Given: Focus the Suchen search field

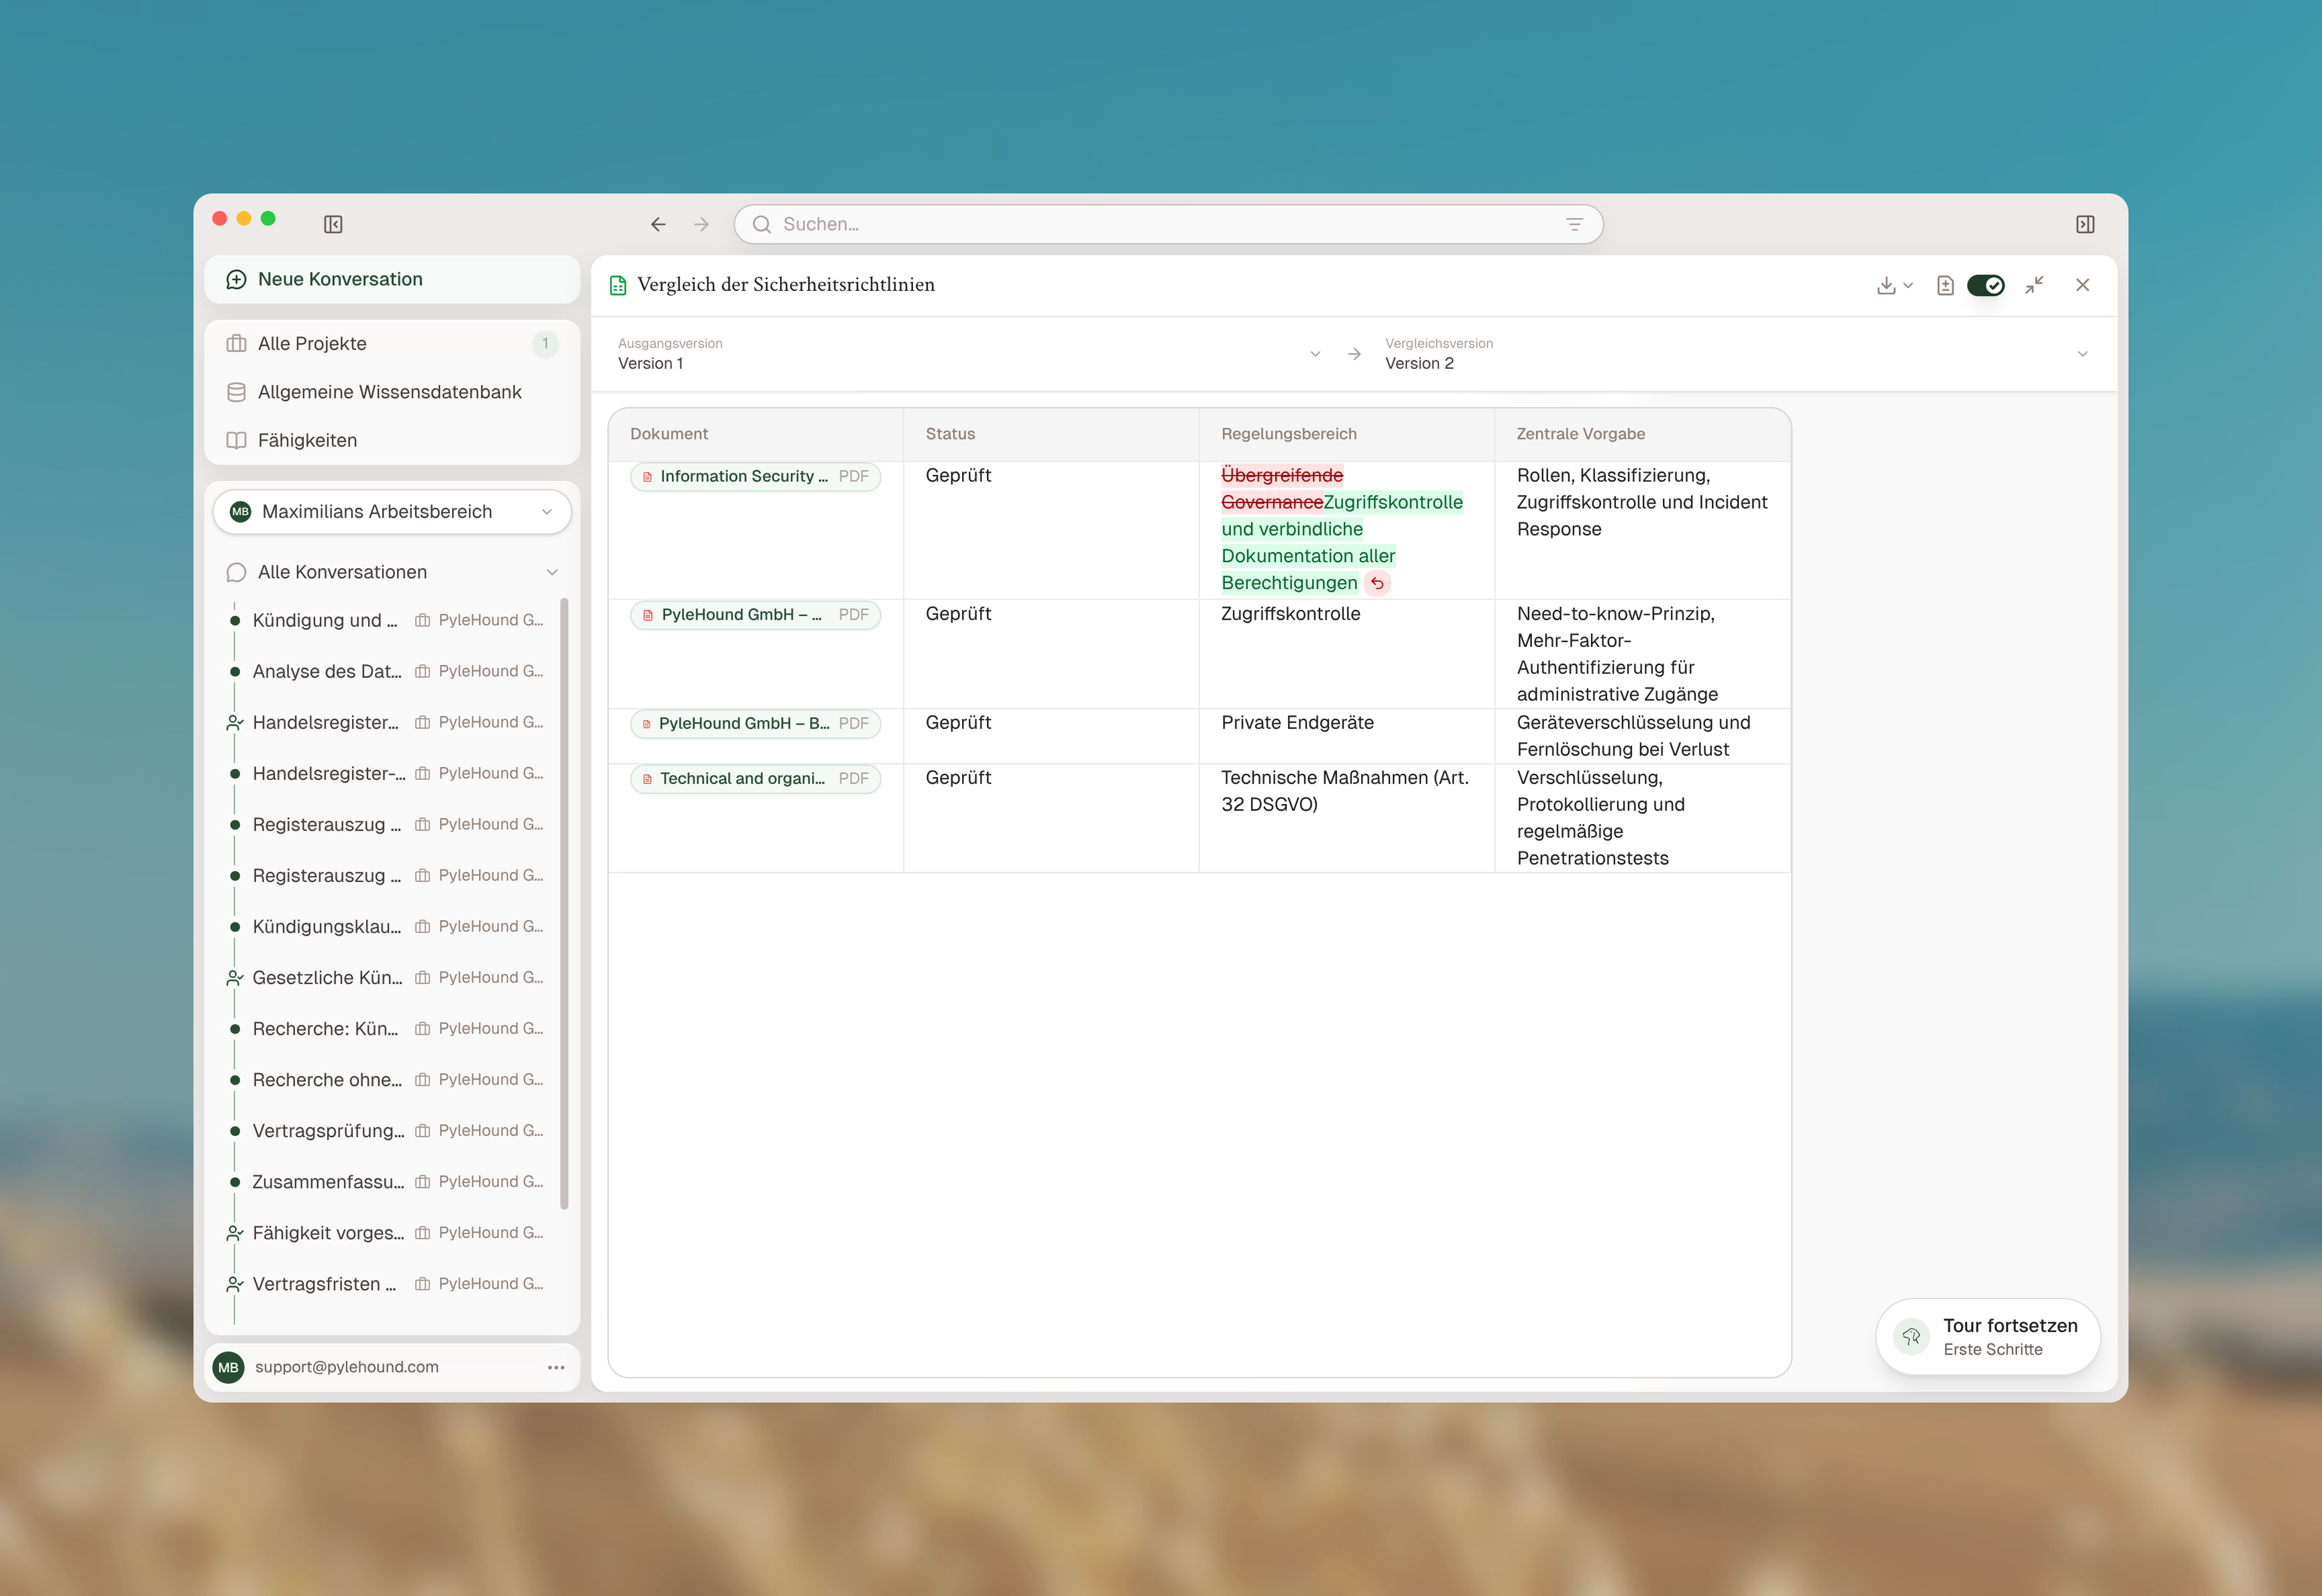Looking at the screenshot, I should click(1168, 224).
